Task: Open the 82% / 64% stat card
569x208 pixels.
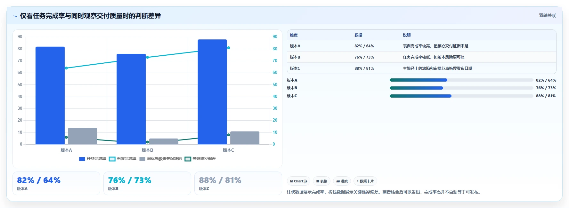Action: (x=56, y=183)
